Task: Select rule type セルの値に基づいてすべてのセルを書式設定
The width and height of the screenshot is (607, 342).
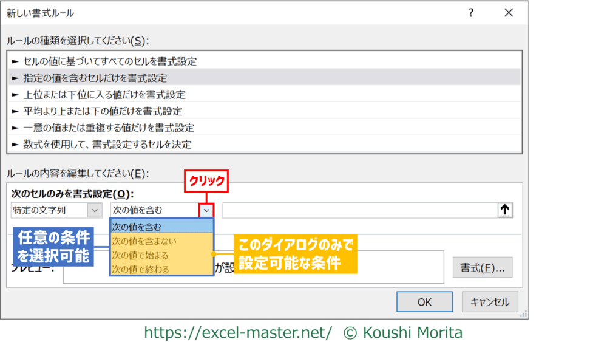Action: point(109,61)
